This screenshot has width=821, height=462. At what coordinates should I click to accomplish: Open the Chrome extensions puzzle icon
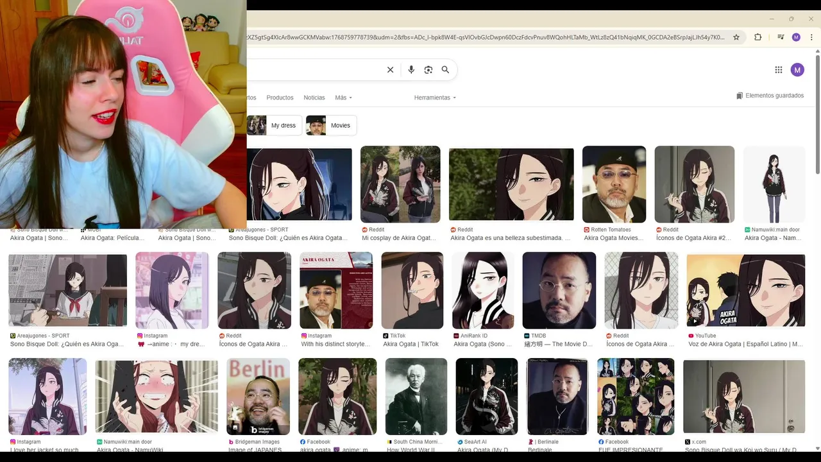758,37
